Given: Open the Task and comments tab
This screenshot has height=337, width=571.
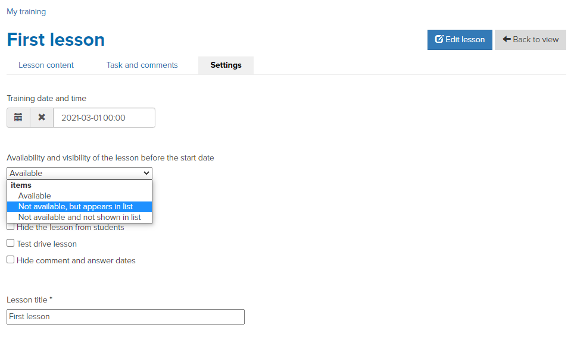Looking at the screenshot, I should tap(142, 65).
